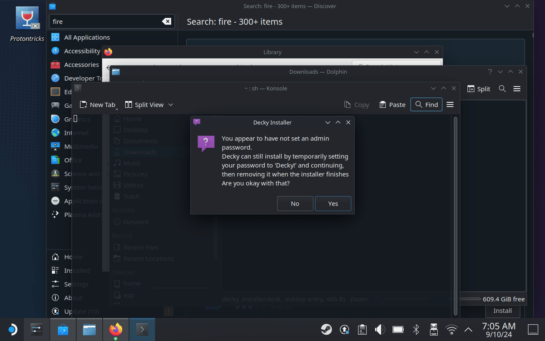
Task: Open the Installed page icon in Discover
Action: [55, 271]
